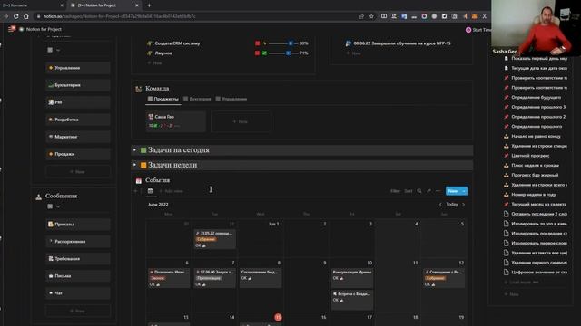
Task: Open the PM page in the left list
Action: point(78,102)
